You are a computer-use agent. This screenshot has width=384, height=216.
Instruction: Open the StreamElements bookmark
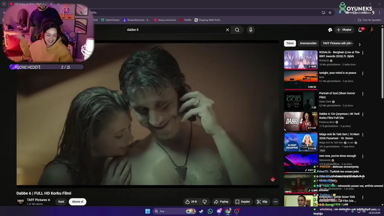tap(136, 20)
